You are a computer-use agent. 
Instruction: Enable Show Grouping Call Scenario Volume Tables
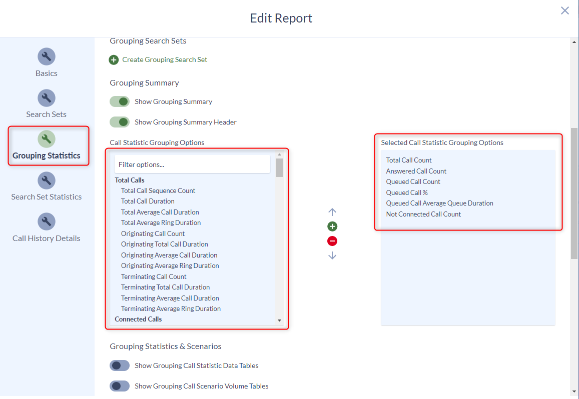coord(119,385)
